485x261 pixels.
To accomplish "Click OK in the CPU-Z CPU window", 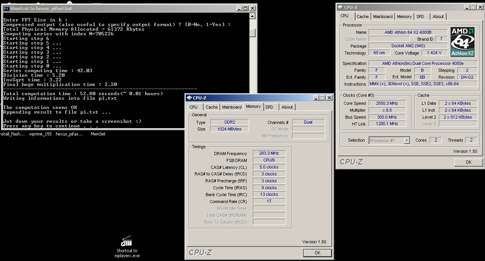I will (468, 162).
